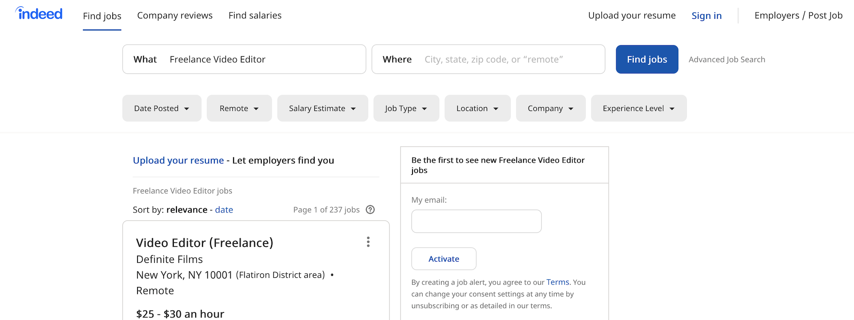Click the help question mark icon
Screen dimensions: 854x320
point(370,209)
